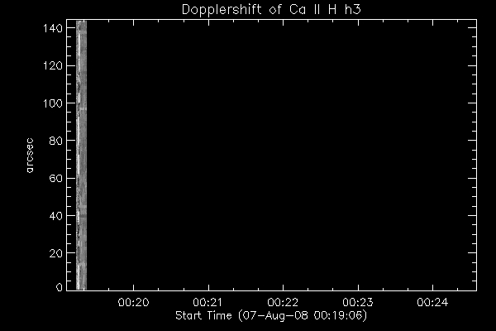The width and height of the screenshot is (496, 331).
Task: Click the x-axis tick label 00:22
Action: pos(283,302)
